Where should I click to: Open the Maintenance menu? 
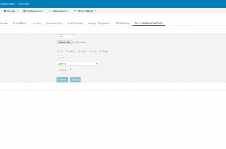59,11
